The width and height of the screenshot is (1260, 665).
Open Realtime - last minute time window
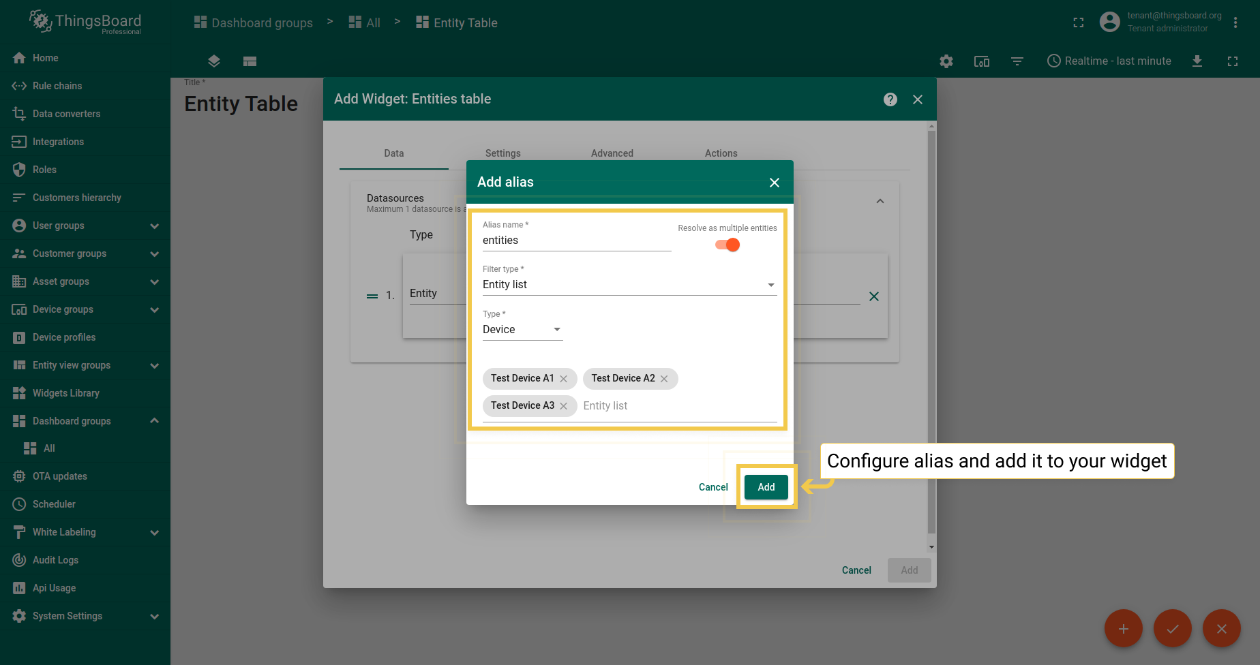1109,61
